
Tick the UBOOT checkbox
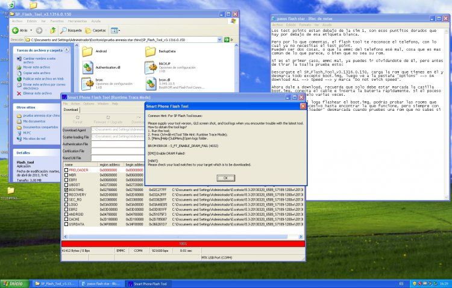[x=66, y=185]
